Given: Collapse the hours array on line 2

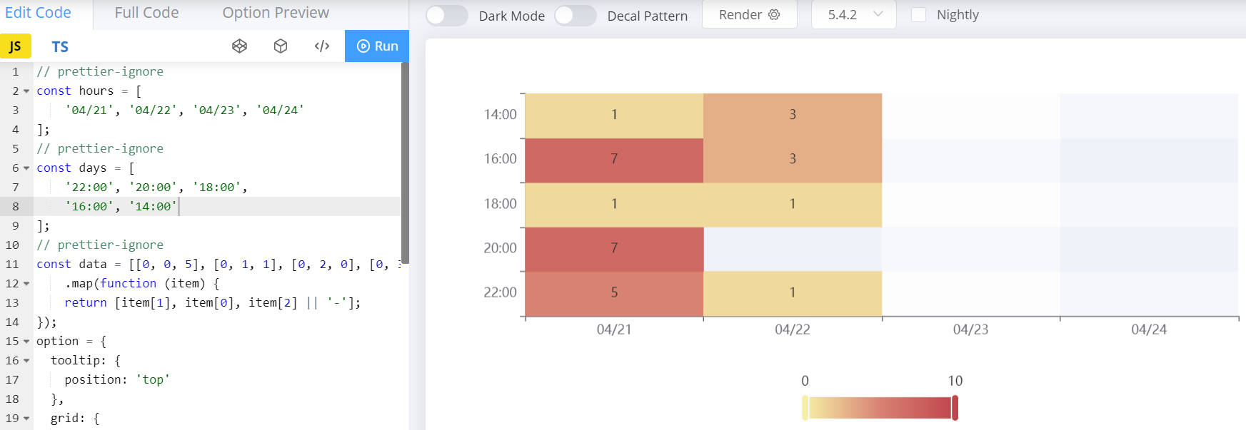Looking at the screenshot, I should [x=25, y=91].
